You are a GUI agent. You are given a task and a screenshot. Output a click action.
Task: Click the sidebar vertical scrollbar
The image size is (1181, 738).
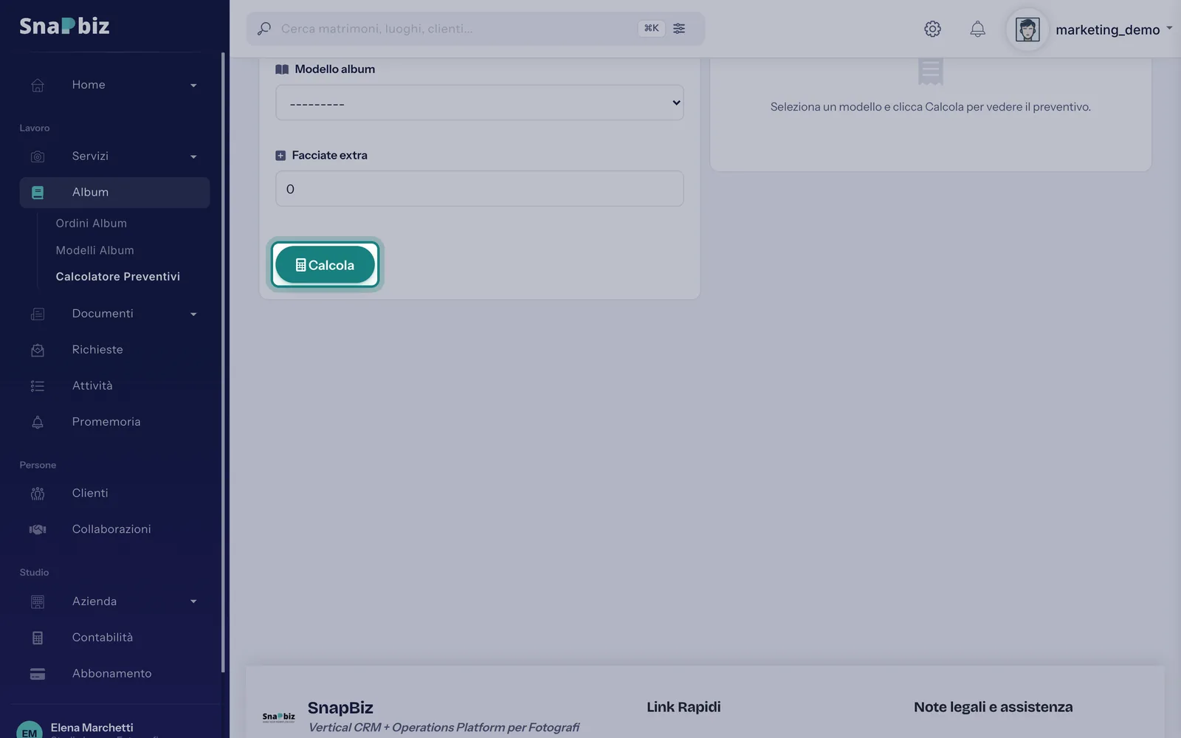(223, 362)
